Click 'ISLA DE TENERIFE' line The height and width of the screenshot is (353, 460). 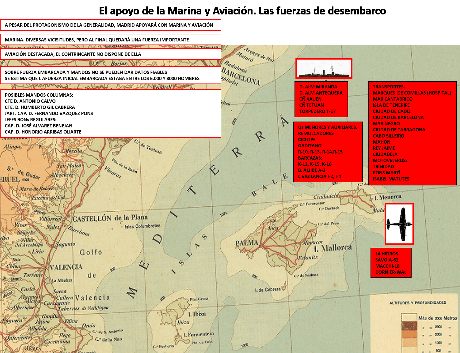[x=391, y=105]
